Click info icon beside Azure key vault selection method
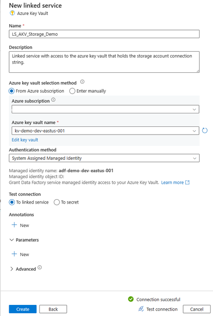This screenshot has height=316, width=213. (82, 82)
